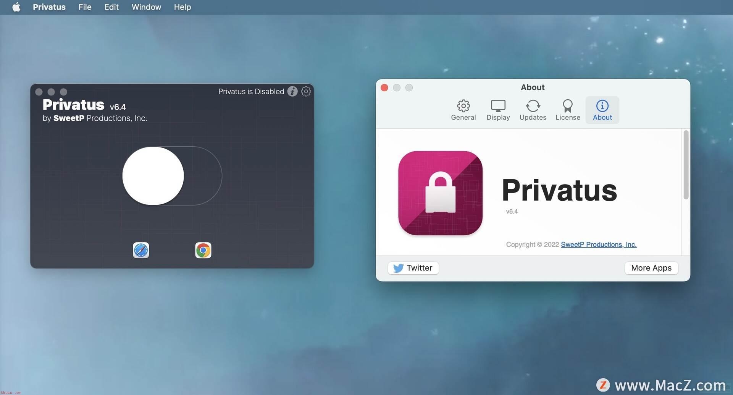733x395 pixels.
Task: Click the About window scrollbar
Action: (686, 165)
